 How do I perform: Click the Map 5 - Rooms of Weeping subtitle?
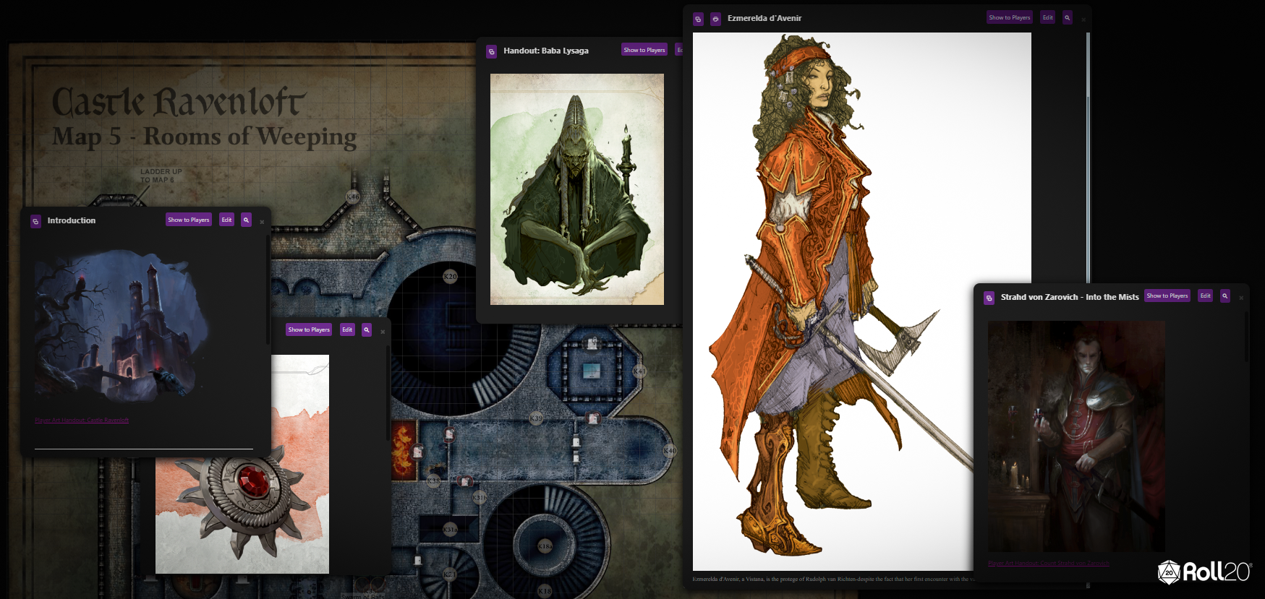tap(205, 137)
